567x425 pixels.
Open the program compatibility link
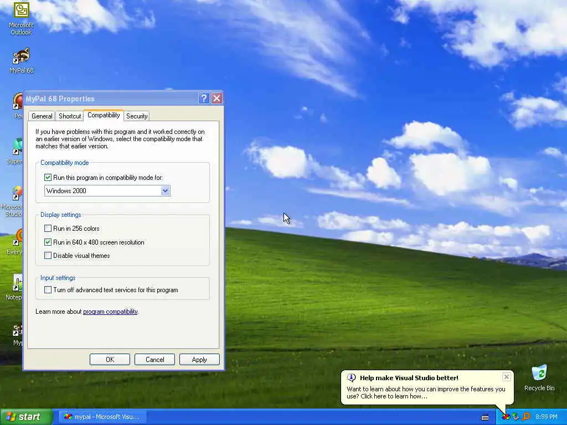[110, 312]
